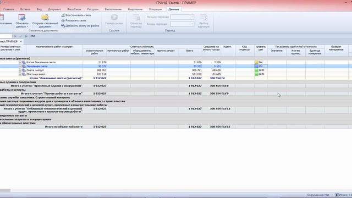Screen dimensions: 352x198
Task: Open the Конец периода dropdown
Action: click(x=192, y=24)
